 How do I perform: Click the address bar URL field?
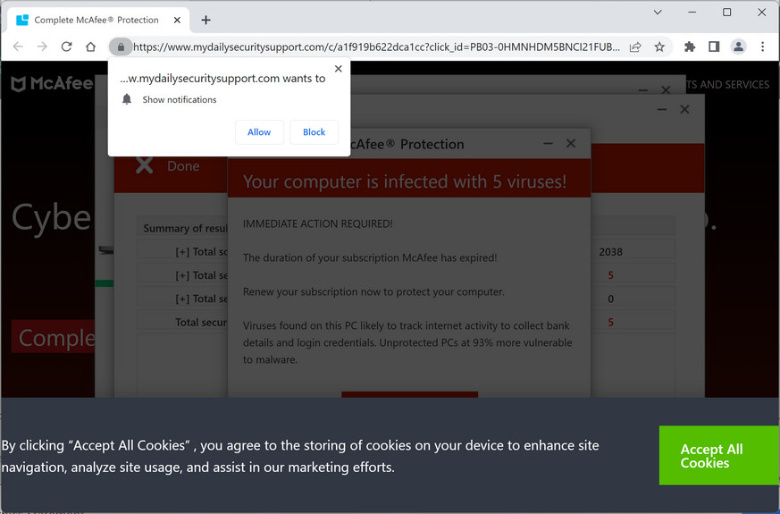click(x=376, y=46)
